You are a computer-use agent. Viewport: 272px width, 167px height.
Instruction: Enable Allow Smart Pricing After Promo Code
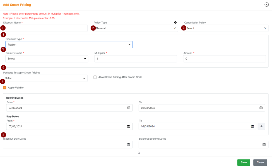click(x=95, y=77)
